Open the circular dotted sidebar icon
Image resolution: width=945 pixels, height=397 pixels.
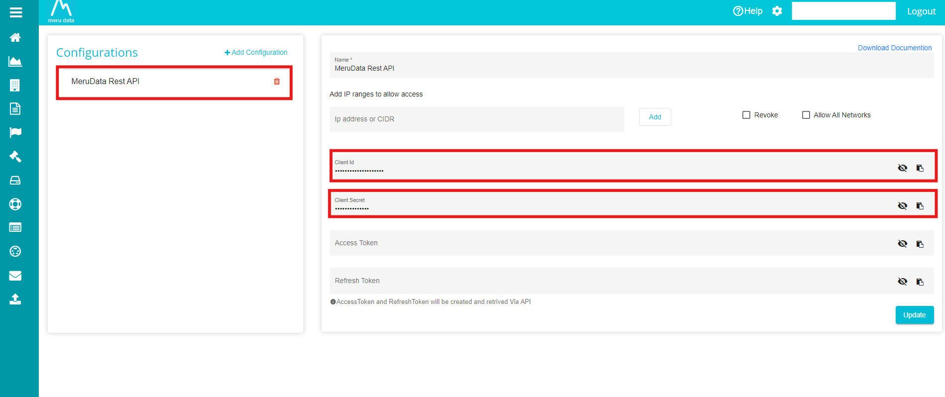pos(15,251)
